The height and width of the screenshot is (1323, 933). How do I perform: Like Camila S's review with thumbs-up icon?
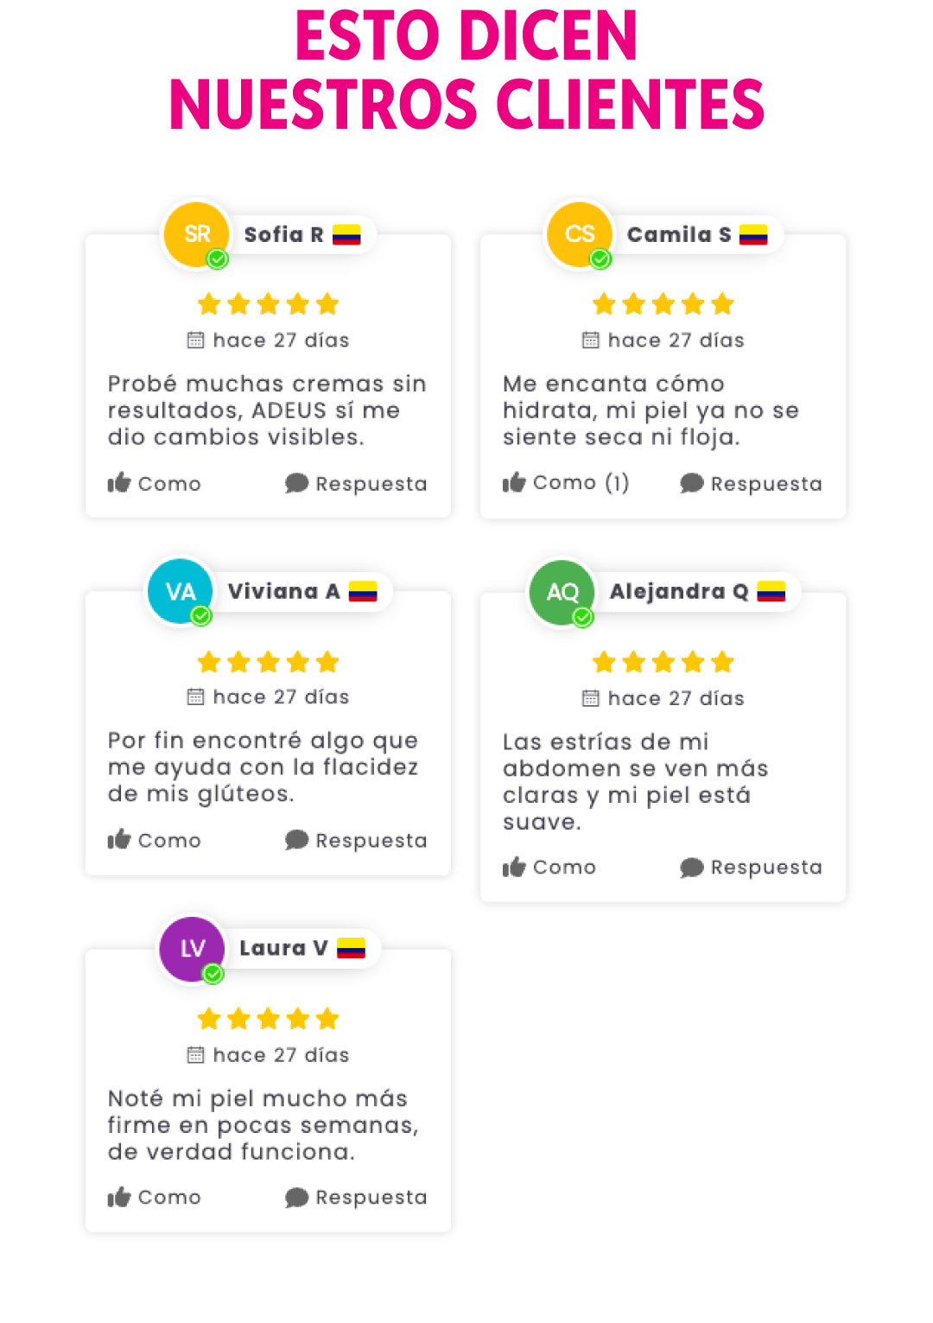tap(514, 481)
